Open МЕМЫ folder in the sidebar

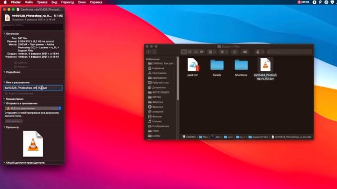[154, 136]
